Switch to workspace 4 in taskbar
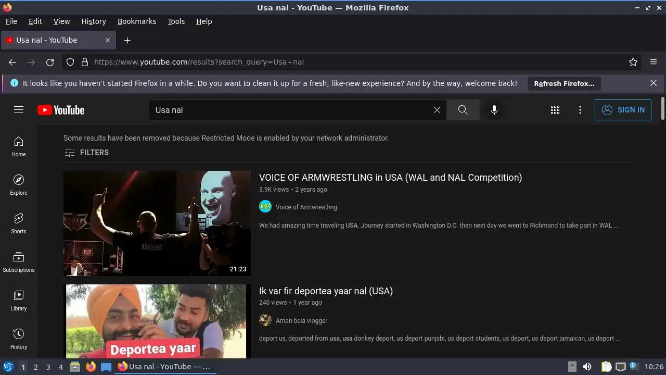The image size is (666, 375). [60, 367]
